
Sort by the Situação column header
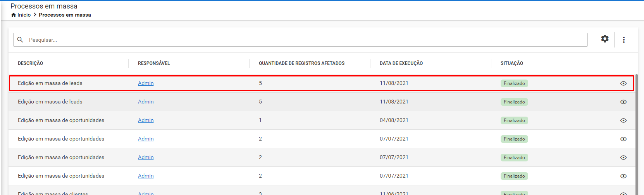click(x=512, y=63)
